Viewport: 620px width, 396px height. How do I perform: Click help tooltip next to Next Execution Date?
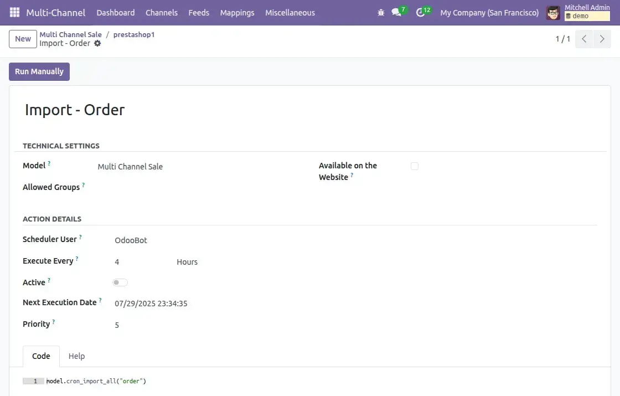coord(100,300)
